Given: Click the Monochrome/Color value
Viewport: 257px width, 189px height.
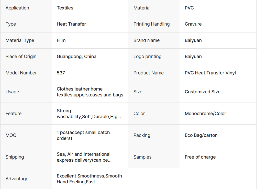Looking at the screenshot, I should click(205, 114).
